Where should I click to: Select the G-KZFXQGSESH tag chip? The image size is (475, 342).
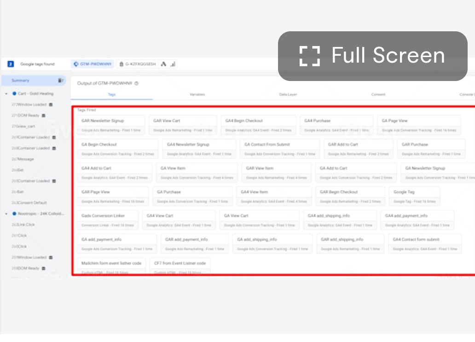[x=137, y=64]
